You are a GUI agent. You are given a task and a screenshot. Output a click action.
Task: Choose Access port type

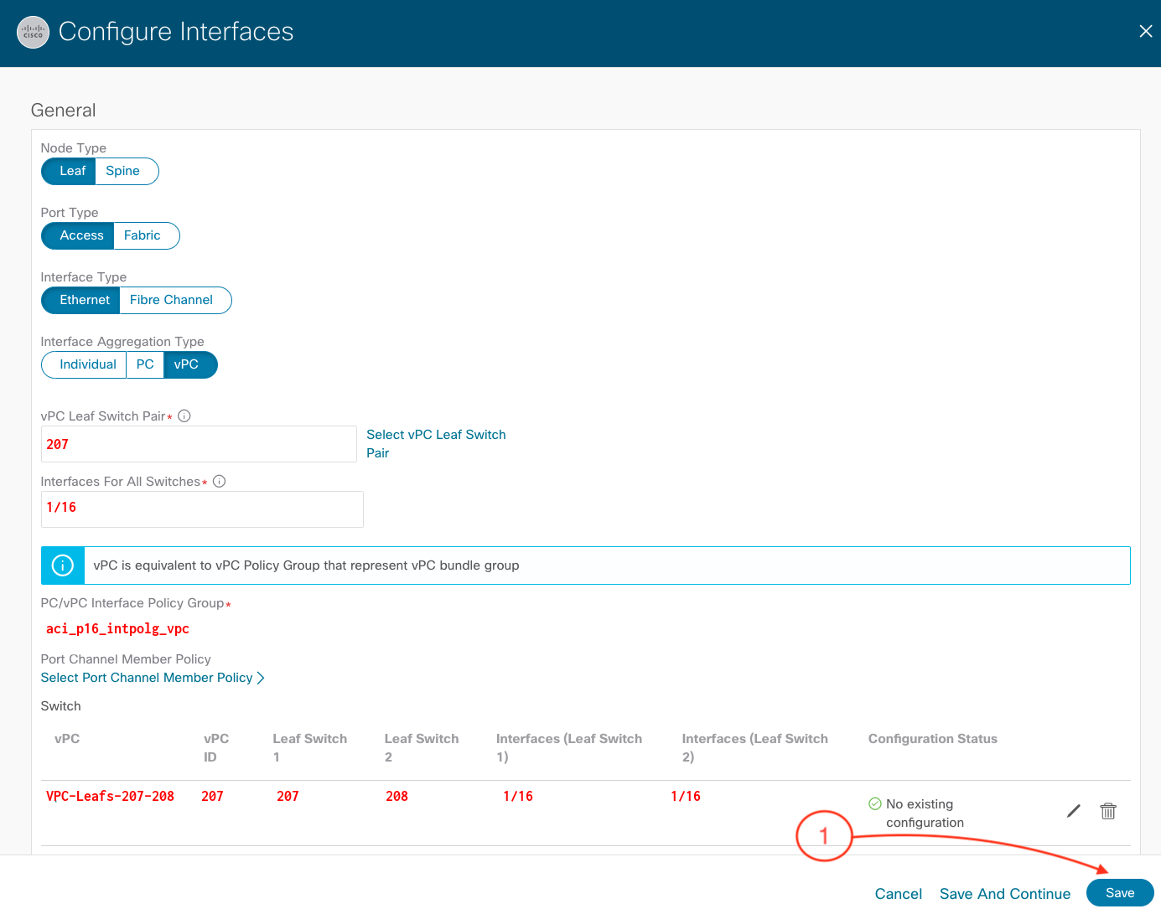tap(81, 235)
